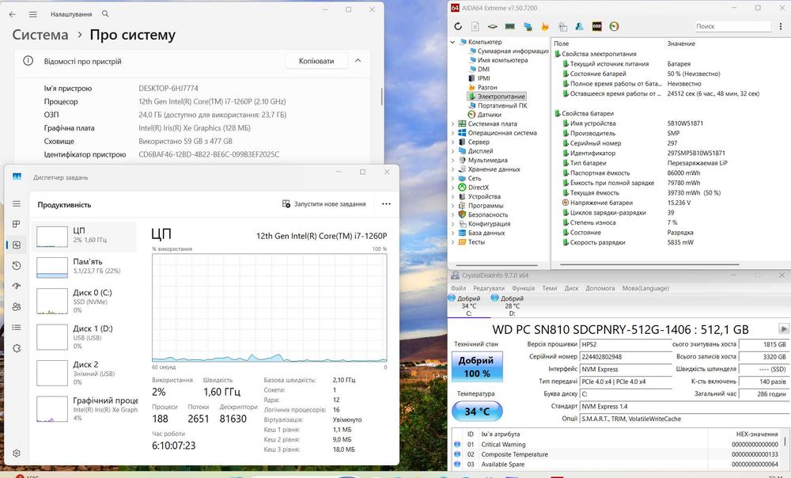This screenshot has height=478, width=791.
Task: Open App history icon in Task Manager
Action: (17, 265)
